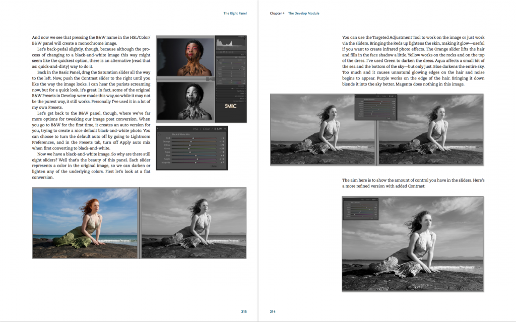Select the Red Eye Correction tool
Screen dimensions: 516x322
[224, 52]
